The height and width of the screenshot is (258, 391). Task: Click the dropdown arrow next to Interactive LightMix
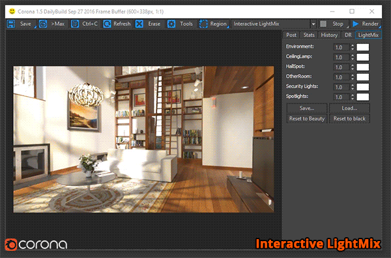(313, 24)
